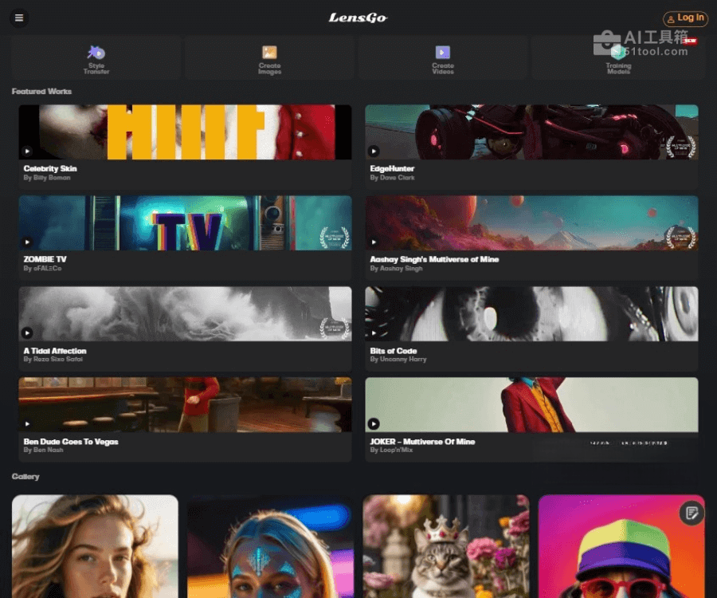Click the Style Transfer icon
717x598 pixels.
96,53
